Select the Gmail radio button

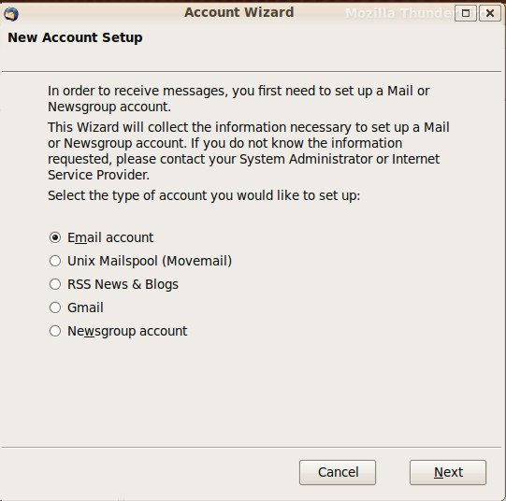[55, 308]
